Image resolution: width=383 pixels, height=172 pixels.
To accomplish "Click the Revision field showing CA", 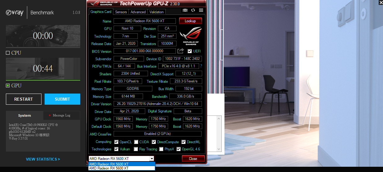I will 167,28.
